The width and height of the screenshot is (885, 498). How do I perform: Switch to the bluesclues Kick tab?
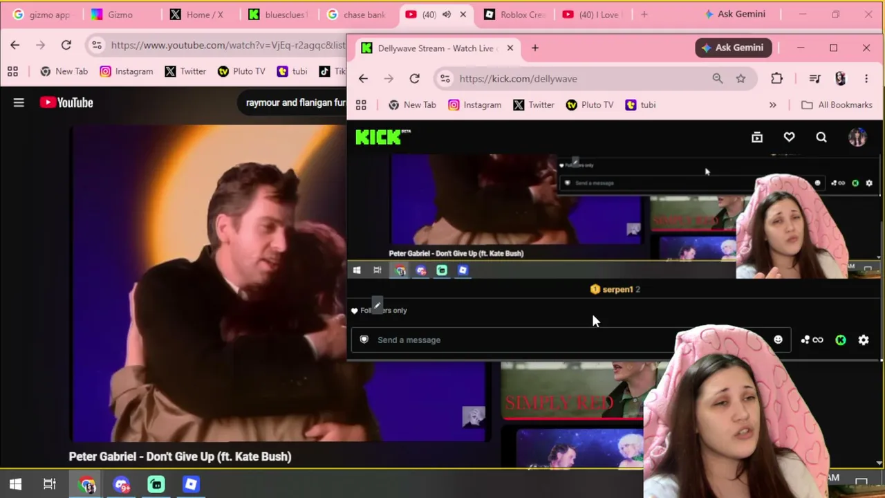point(278,15)
